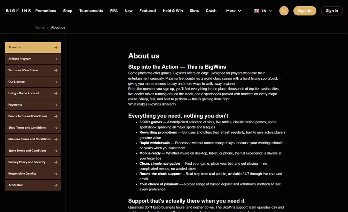Open Bonus Terms and Conditions page
Image resolution: width=348 pixels, height=212 pixels.
pos(33,116)
